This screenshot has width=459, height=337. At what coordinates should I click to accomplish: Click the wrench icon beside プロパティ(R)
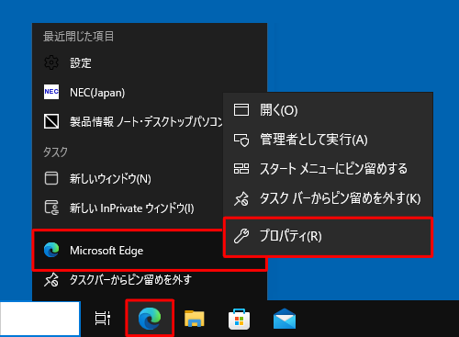(x=241, y=236)
